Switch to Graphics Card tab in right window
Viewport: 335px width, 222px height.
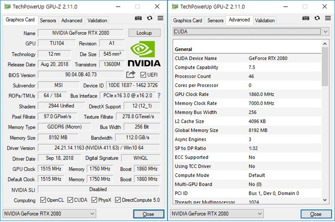[188, 21]
